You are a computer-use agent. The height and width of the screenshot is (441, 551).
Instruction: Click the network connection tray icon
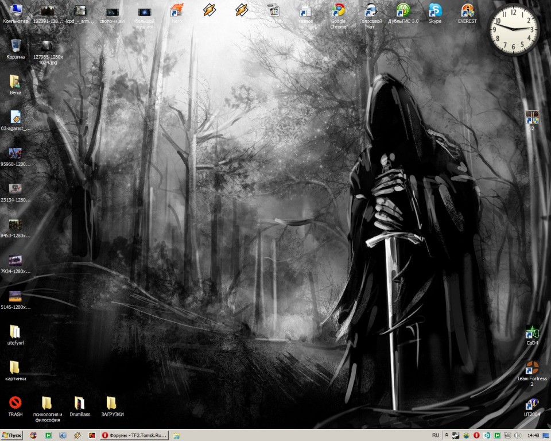[x=507, y=435]
